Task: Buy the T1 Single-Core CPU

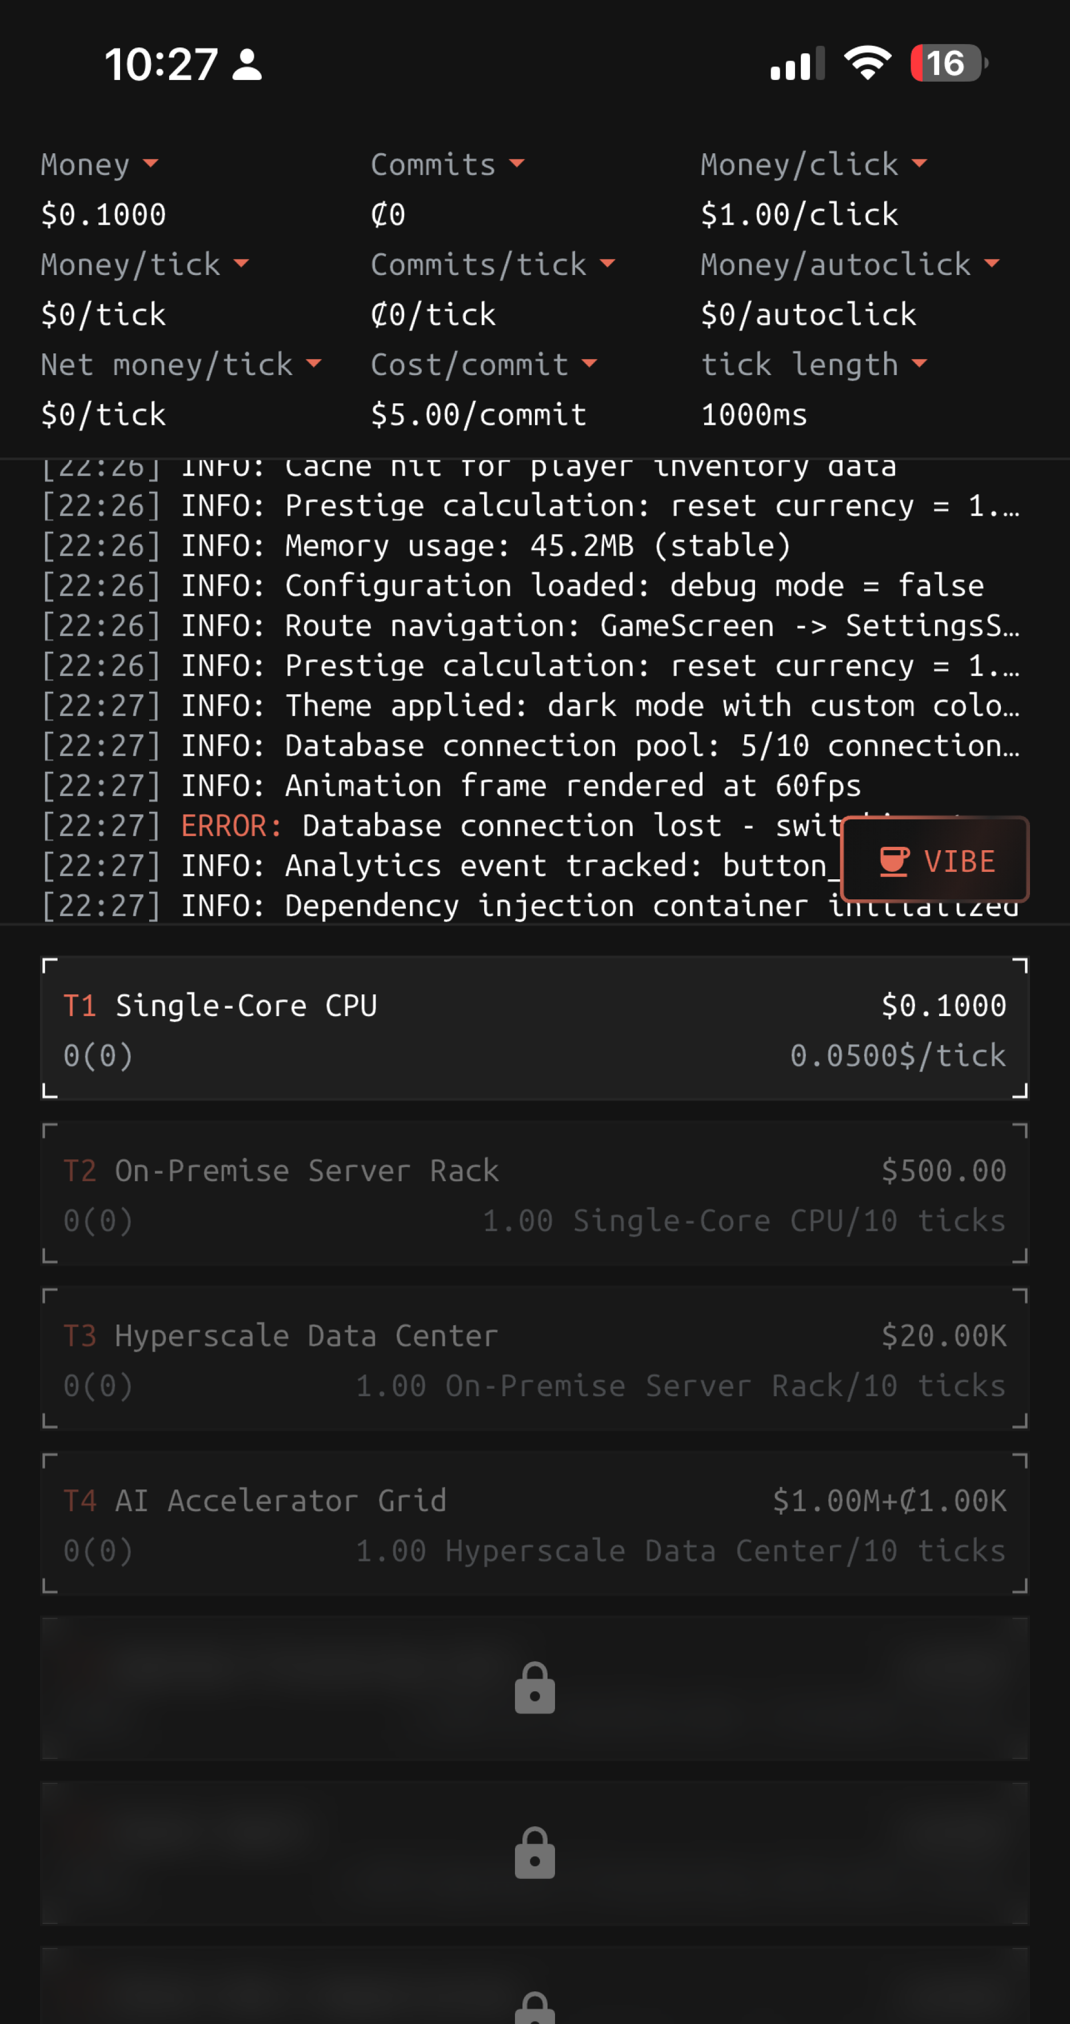Action: (x=535, y=1029)
